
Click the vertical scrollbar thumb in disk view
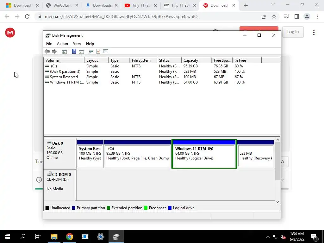(x=277, y=161)
